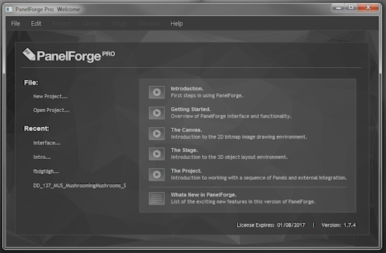
Task: Click the Getting Started tutorial title
Action: (191, 109)
